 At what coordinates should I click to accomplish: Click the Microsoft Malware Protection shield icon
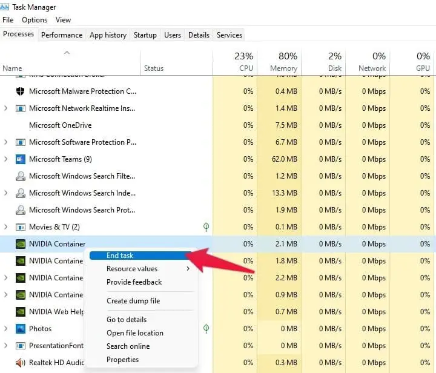21,91
